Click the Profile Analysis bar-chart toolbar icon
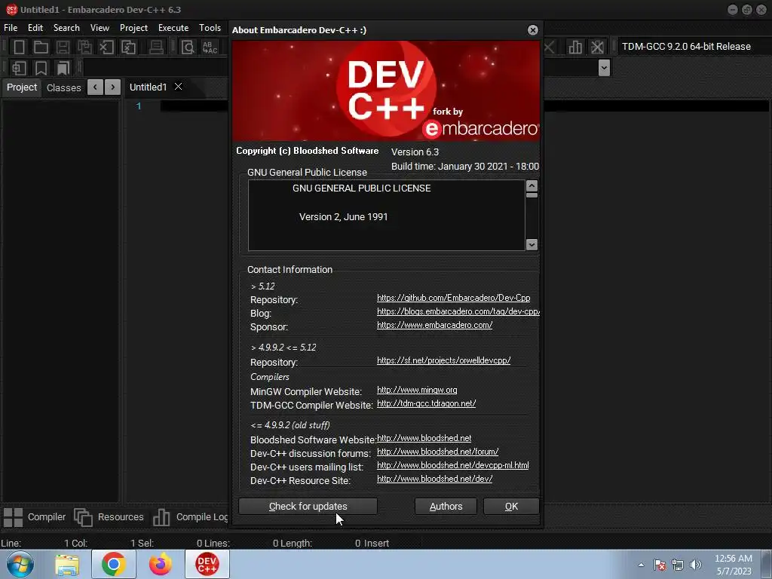 tap(575, 47)
